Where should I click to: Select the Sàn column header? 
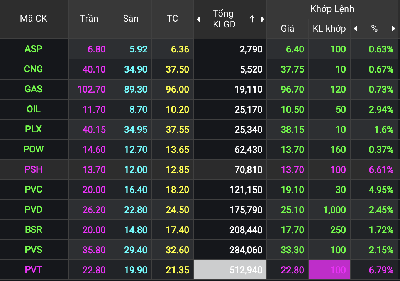tap(131, 19)
